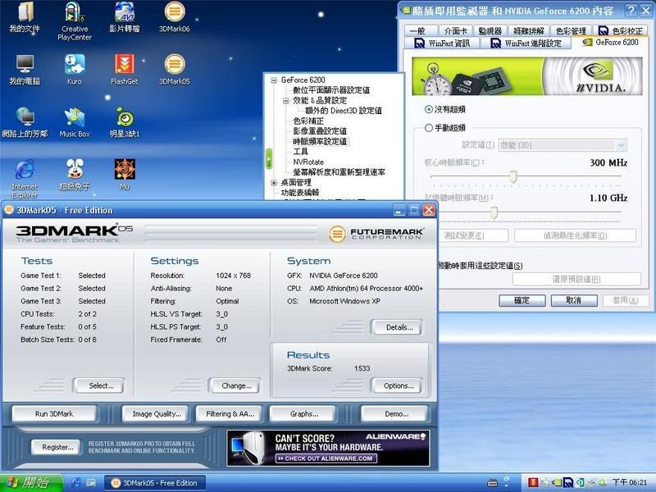Start the Demo... button
This screenshot has width=656, height=492.
396,414
